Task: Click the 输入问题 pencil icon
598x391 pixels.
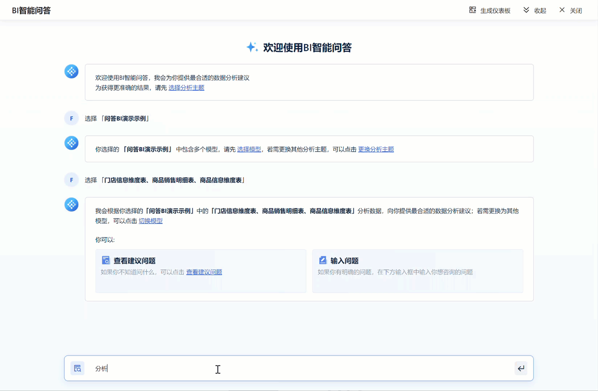Action: click(x=322, y=260)
